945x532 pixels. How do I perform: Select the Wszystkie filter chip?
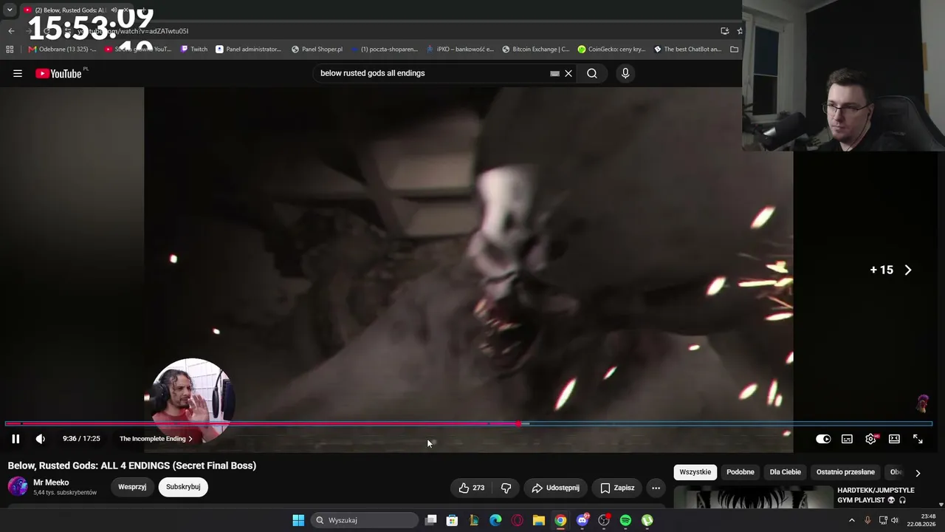695,472
